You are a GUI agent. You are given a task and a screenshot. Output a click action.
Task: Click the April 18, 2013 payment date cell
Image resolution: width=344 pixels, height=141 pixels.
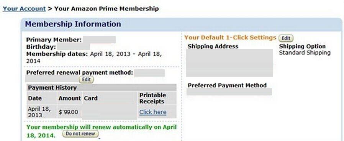point(39,112)
